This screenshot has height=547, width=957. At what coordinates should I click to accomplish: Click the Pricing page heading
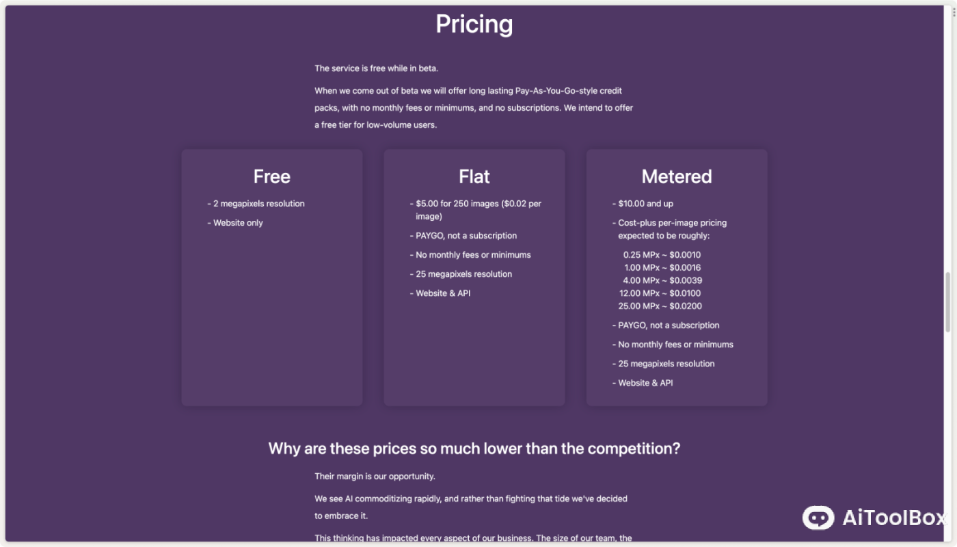coord(474,24)
